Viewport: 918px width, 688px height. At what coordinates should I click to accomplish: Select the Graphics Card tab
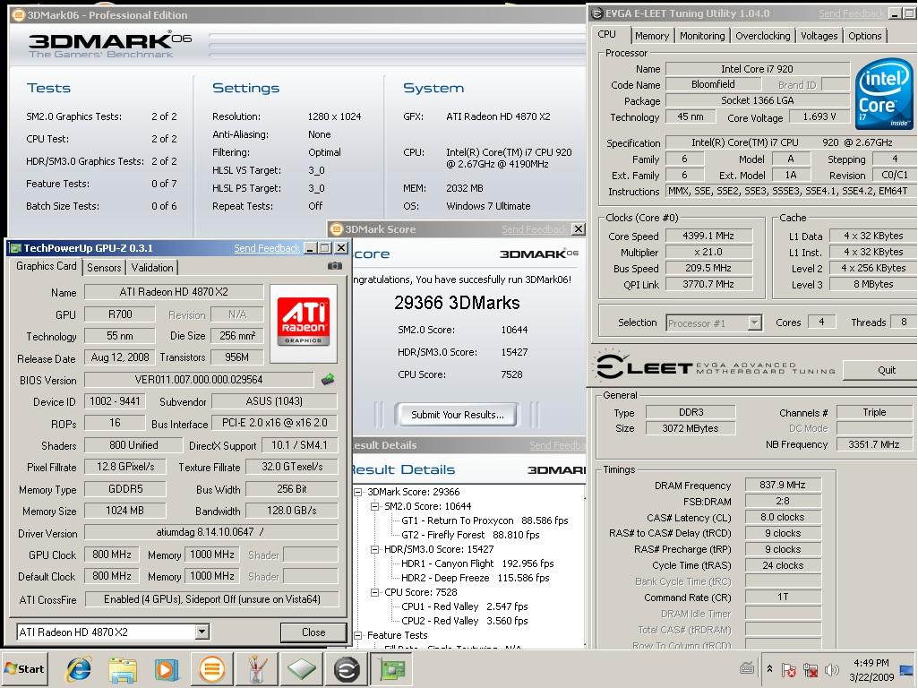click(x=47, y=266)
